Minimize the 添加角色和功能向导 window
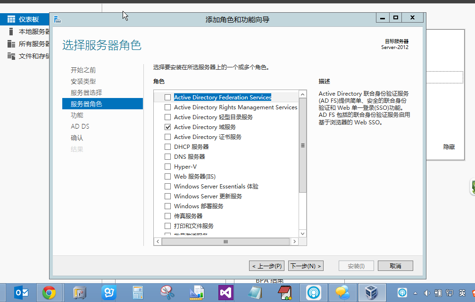475x302 pixels. point(383,17)
